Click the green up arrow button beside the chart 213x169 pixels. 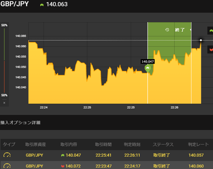[210, 31]
